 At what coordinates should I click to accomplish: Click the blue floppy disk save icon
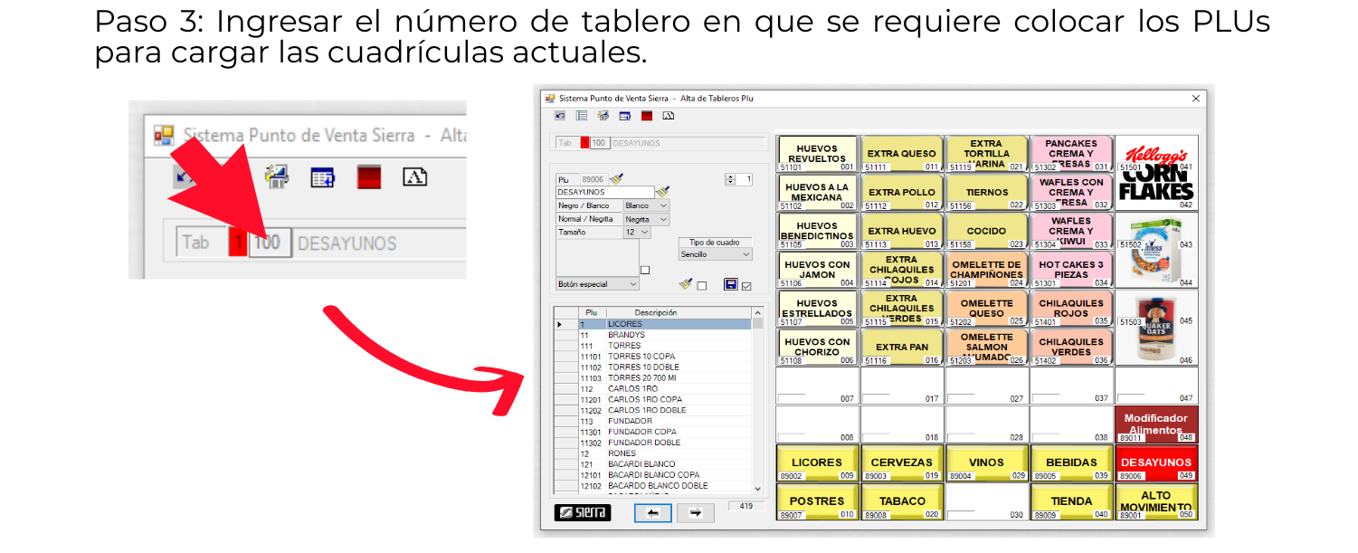(x=730, y=284)
